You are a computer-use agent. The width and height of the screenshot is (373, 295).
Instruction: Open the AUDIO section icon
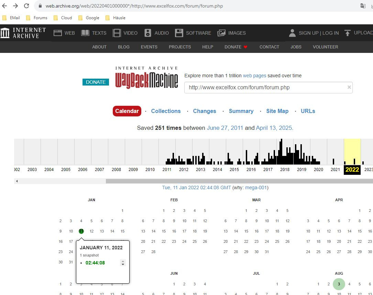[x=148, y=33]
